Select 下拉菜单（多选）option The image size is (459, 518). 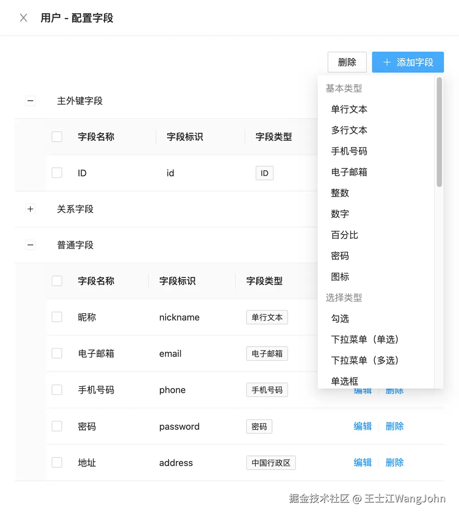[364, 360]
